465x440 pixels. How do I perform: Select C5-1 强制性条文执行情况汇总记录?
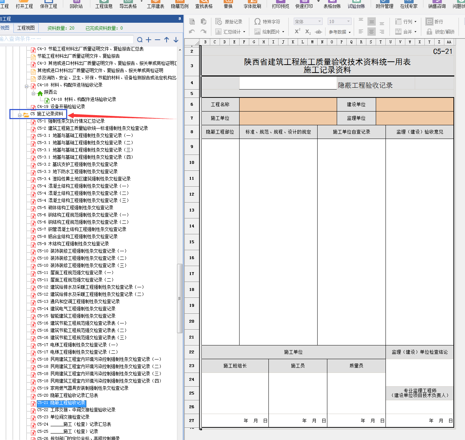click(71, 121)
